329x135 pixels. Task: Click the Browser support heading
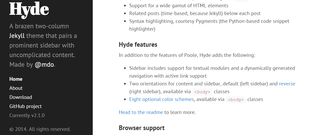coord(142,128)
